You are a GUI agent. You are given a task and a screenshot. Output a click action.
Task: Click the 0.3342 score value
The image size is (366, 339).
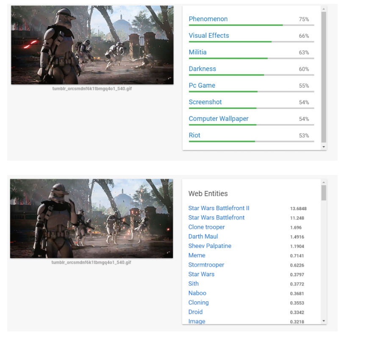coord(297,312)
